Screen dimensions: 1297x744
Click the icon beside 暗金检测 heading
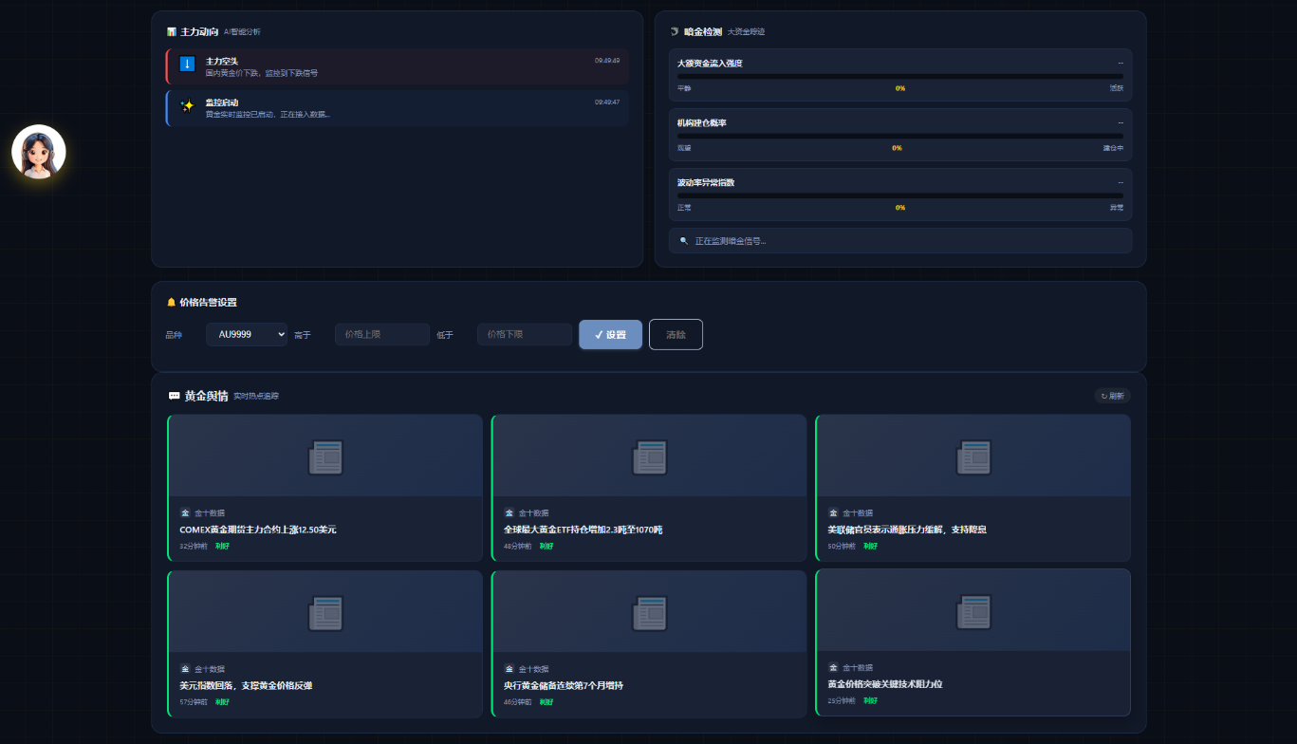(675, 31)
